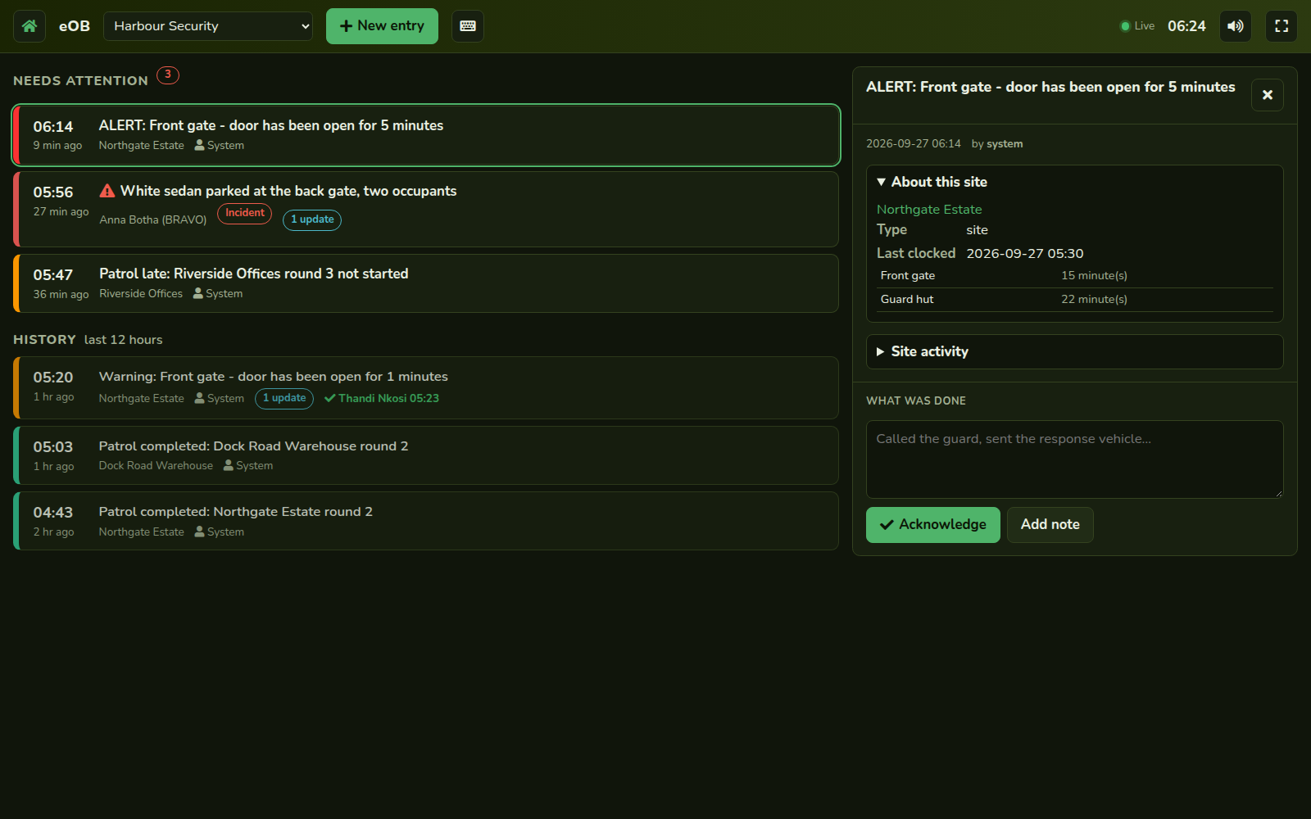The height and width of the screenshot is (819, 1311).
Task: Click the eOB application title
Action: pyautogui.click(x=75, y=26)
